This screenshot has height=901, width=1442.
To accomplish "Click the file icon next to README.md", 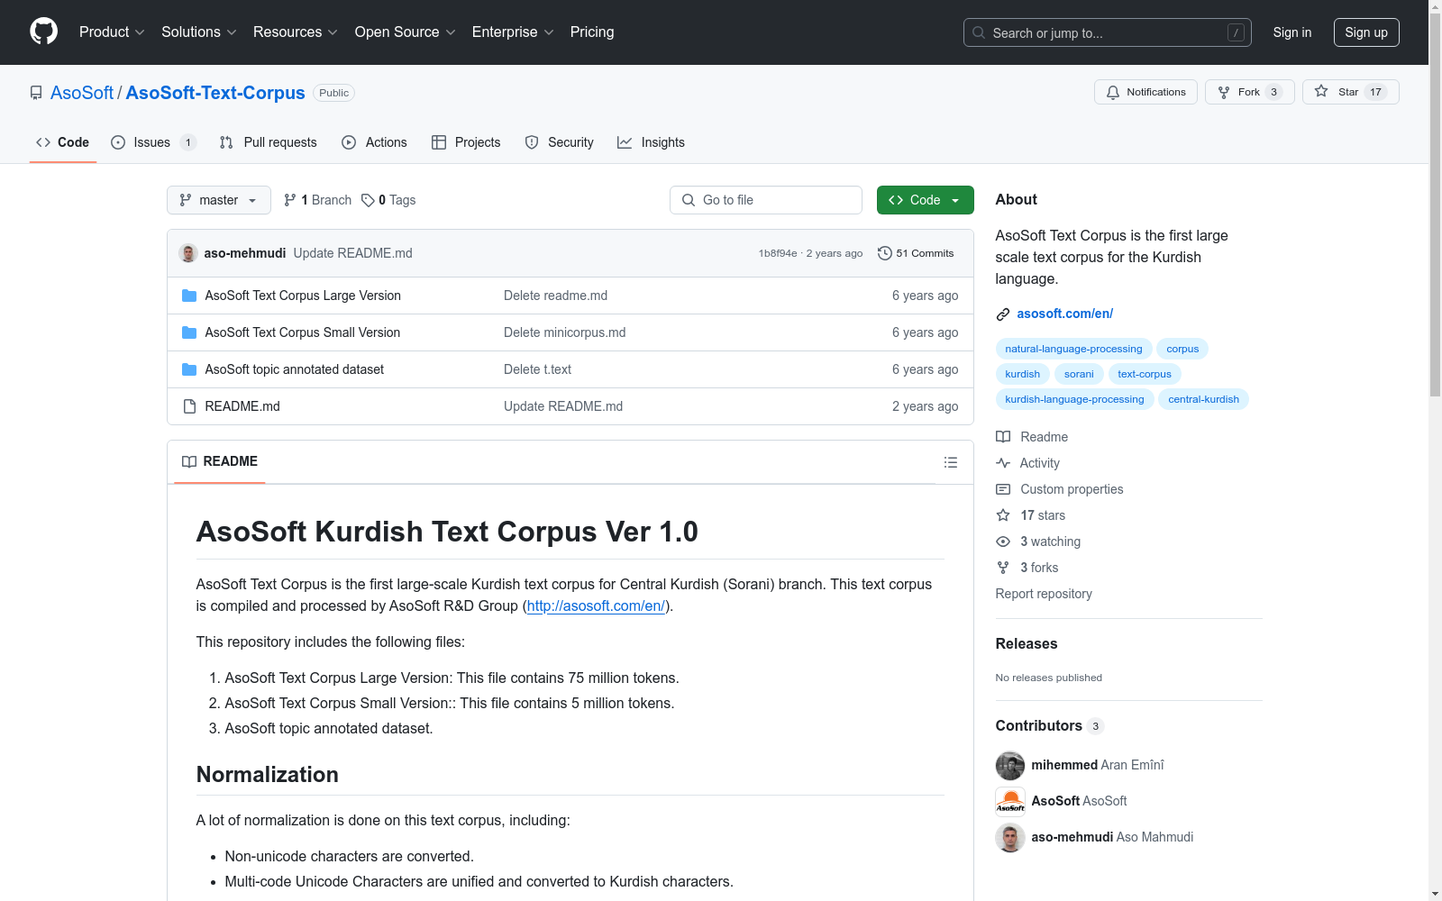I will point(189,406).
